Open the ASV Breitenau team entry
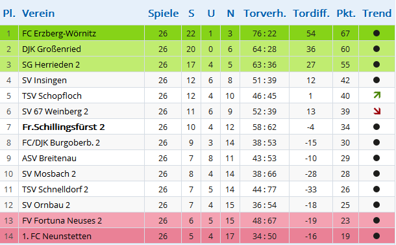The height and width of the screenshot is (245, 396). click(x=49, y=159)
